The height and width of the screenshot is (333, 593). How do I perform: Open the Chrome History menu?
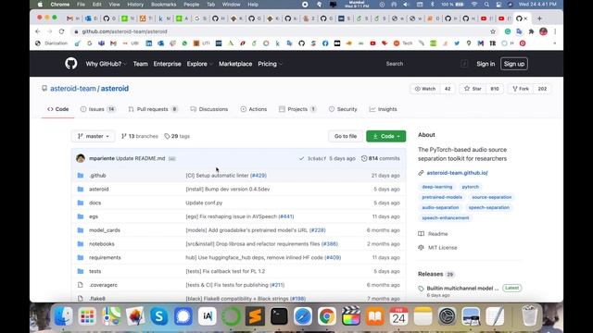[135, 5]
